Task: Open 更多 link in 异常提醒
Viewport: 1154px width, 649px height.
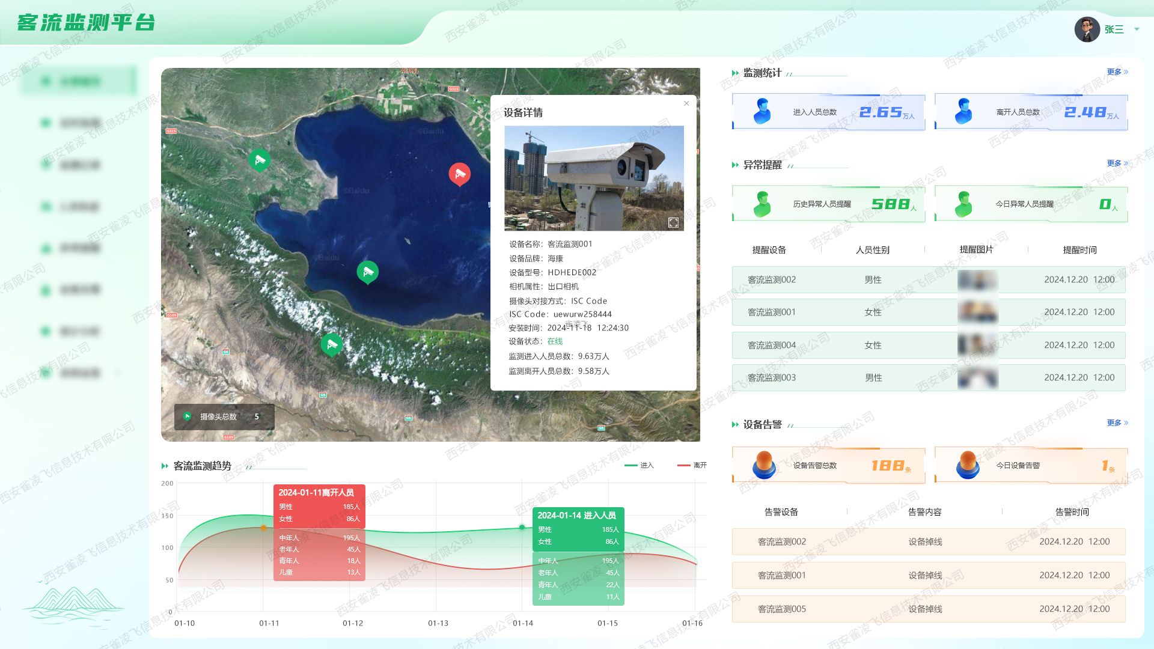Action: click(1117, 163)
